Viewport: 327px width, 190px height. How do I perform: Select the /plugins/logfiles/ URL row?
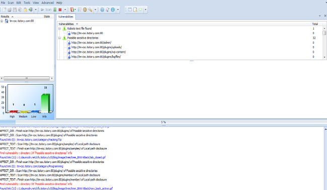tap(190, 57)
